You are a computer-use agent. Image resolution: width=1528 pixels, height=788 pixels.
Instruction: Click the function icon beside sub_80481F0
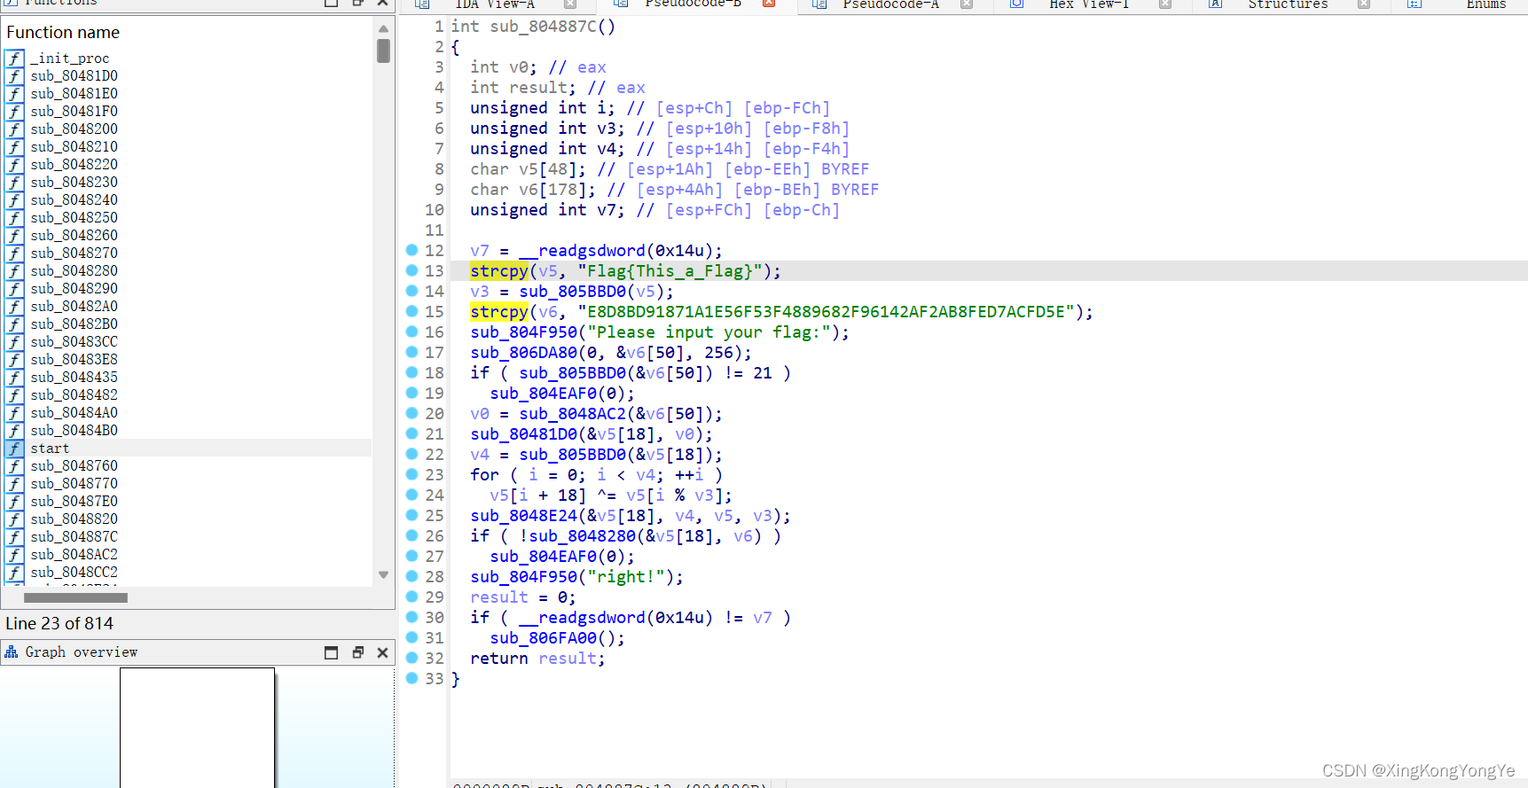pyautogui.click(x=14, y=112)
